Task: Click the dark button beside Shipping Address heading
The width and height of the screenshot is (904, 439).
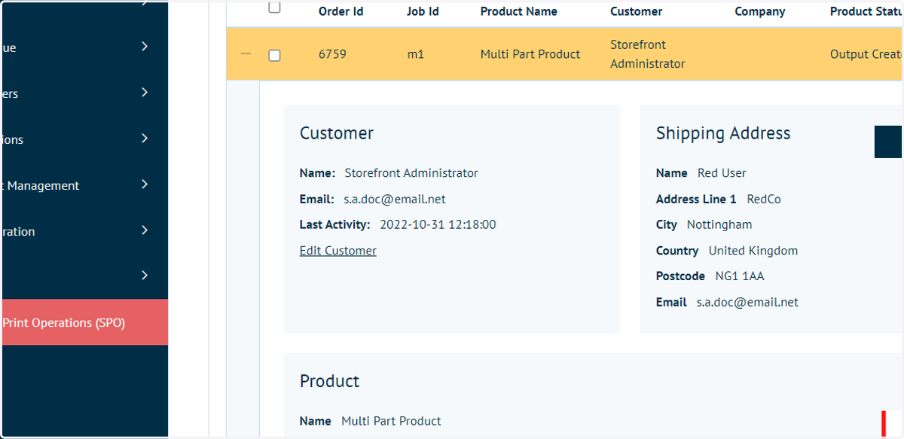Action: pos(889,142)
